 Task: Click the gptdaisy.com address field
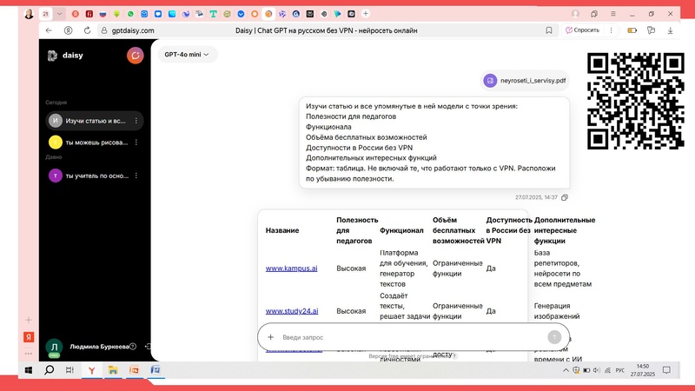click(x=133, y=30)
